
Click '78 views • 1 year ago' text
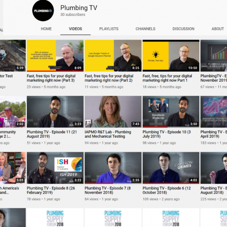(43, 199)
